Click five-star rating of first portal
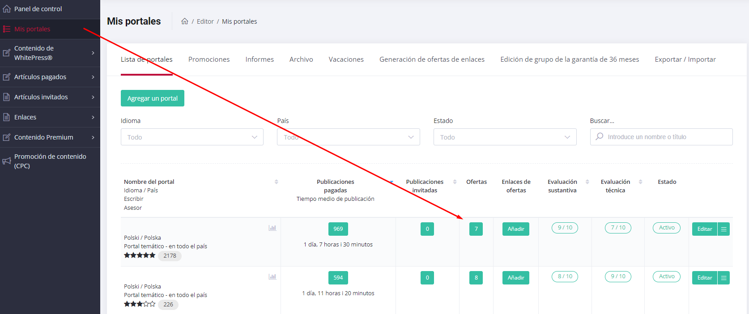 [140, 255]
